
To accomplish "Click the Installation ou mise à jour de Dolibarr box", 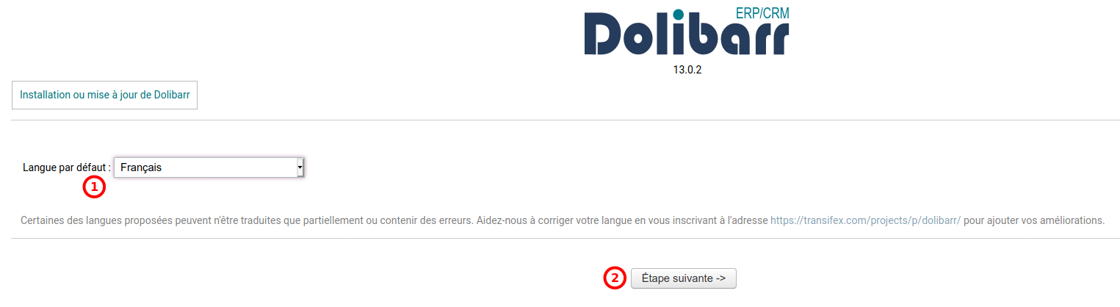I will [x=105, y=95].
